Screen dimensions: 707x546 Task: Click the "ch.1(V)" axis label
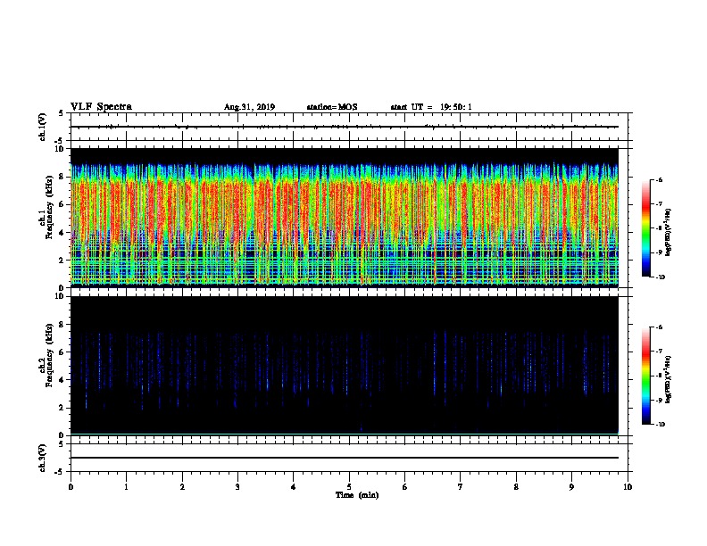tap(43, 127)
